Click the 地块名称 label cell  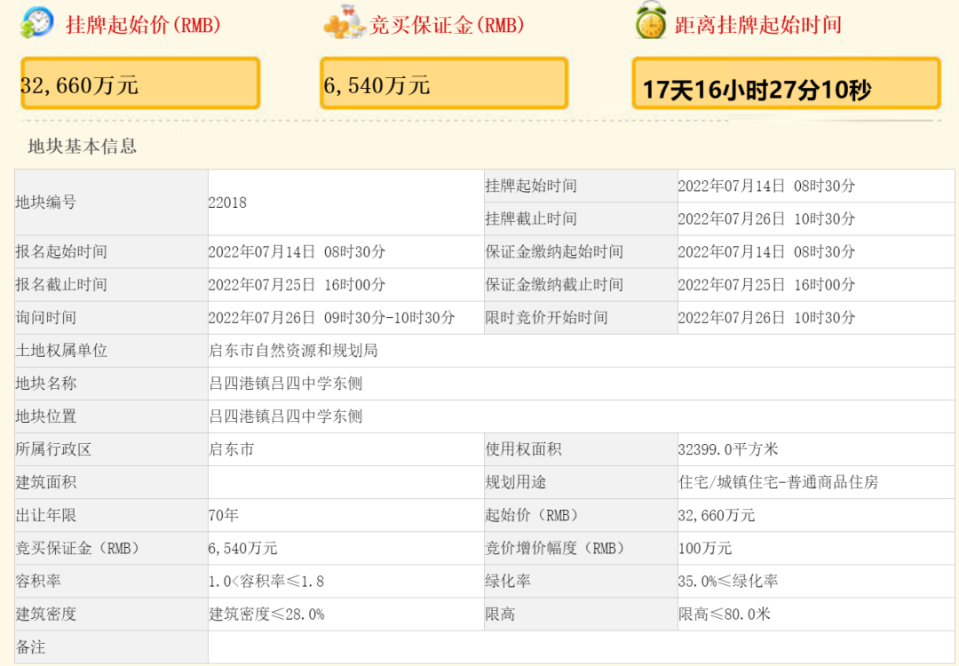coord(111,385)
